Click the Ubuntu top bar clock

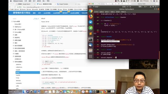(127, 7)
